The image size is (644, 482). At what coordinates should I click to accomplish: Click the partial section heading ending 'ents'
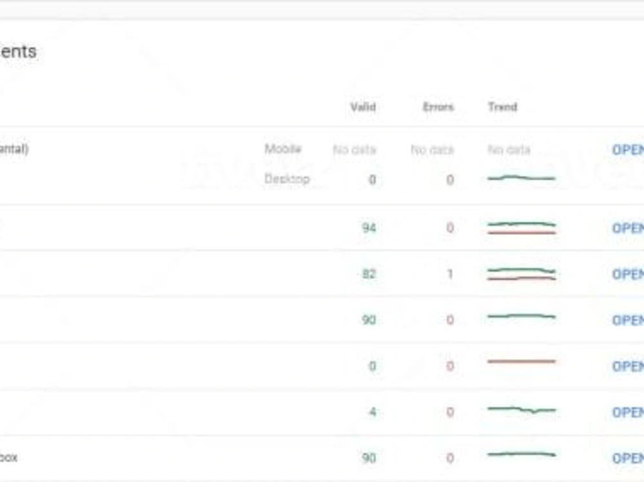pyautogui.click(x=18, y=51)
